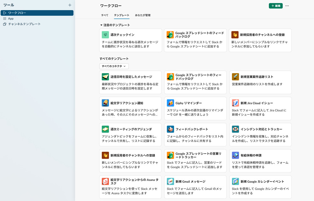
Task: Collapse the 注目のテンプレート section
Action: coord(101,25)
